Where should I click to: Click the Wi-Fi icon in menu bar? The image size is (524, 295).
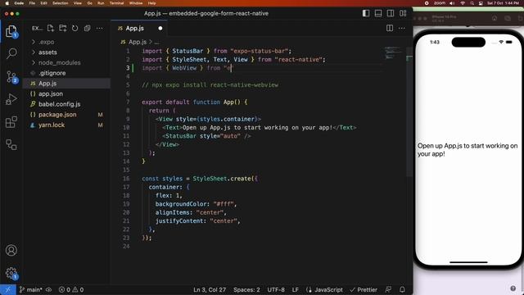pos(463,3)
